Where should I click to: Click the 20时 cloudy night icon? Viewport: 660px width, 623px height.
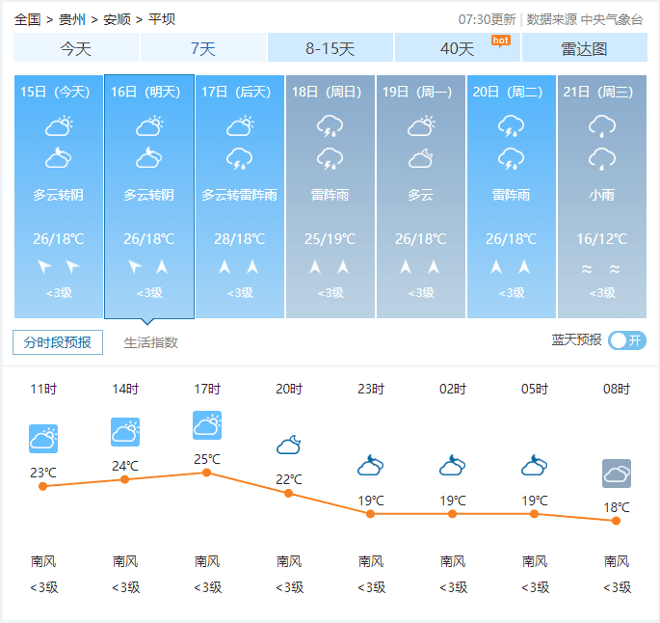(289, 445)
